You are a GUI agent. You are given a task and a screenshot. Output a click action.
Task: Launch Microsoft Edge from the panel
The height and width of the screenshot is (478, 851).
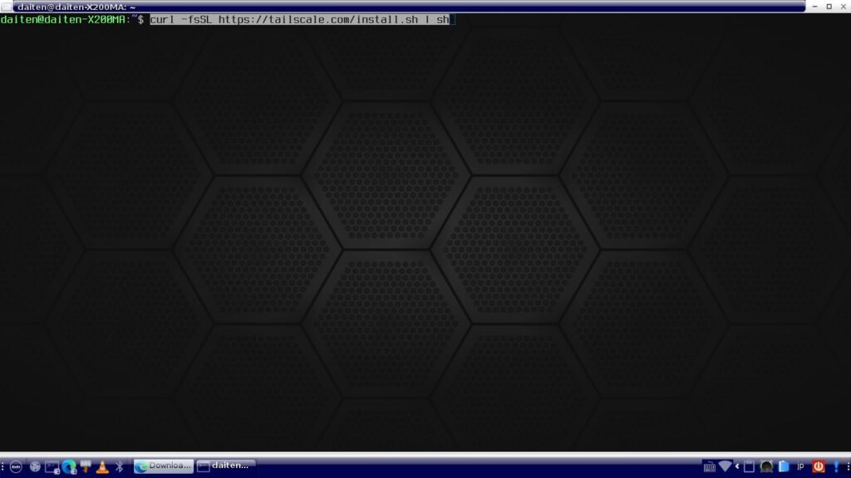(x=68, y=466)
